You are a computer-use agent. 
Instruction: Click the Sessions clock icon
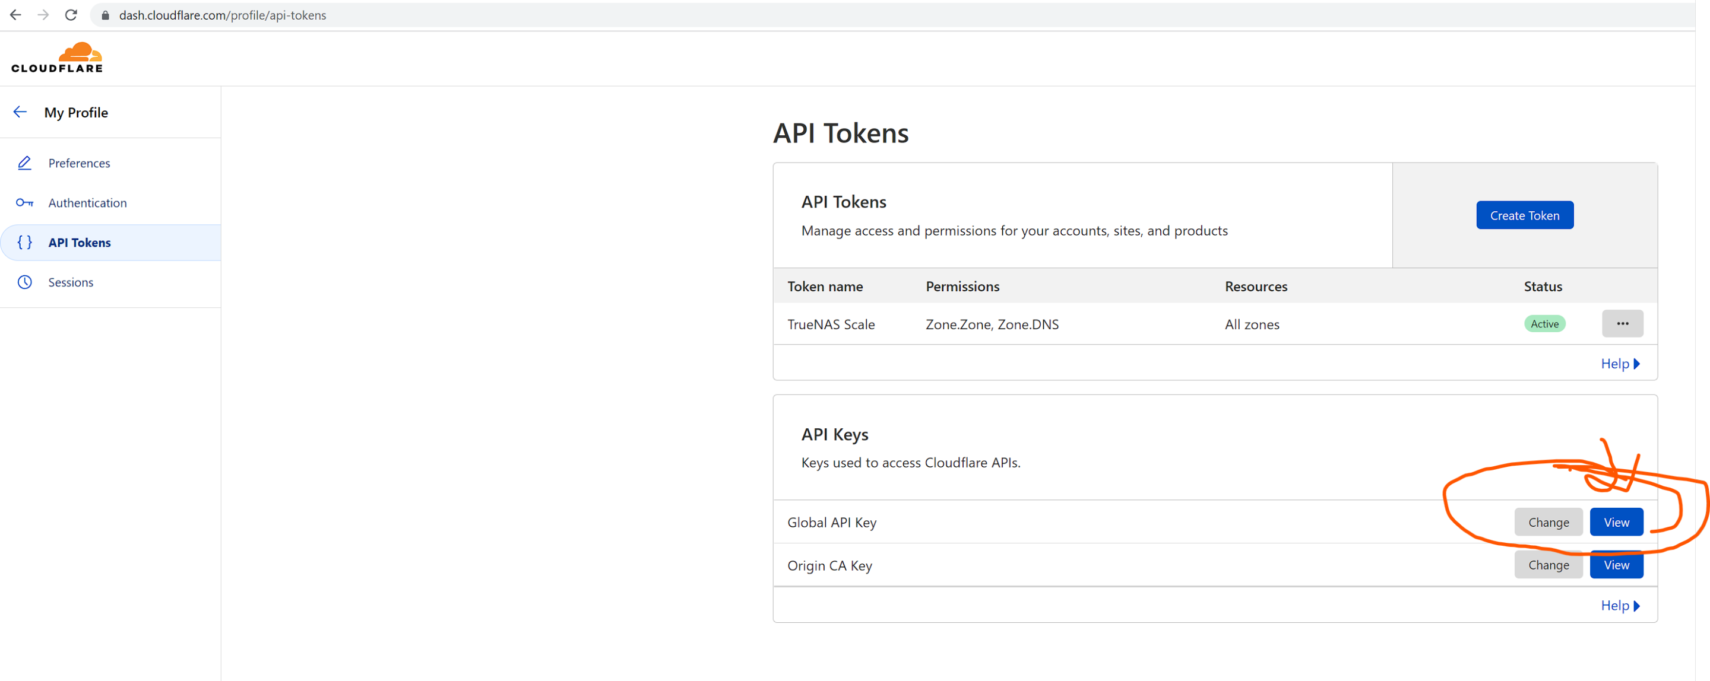click(x=24, y=282)
